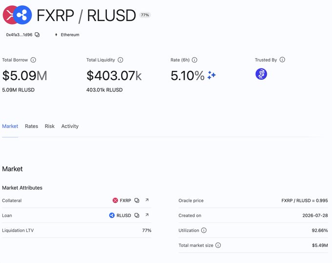Select the 92.66% utilization value
The height and width of the screenshot is (263, 332).
pos(320,230)
